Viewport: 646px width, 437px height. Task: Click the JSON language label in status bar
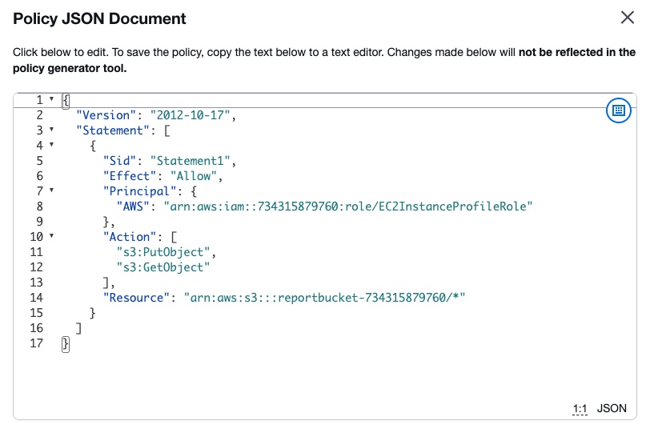pyautogui.click(x=612, y=408)
